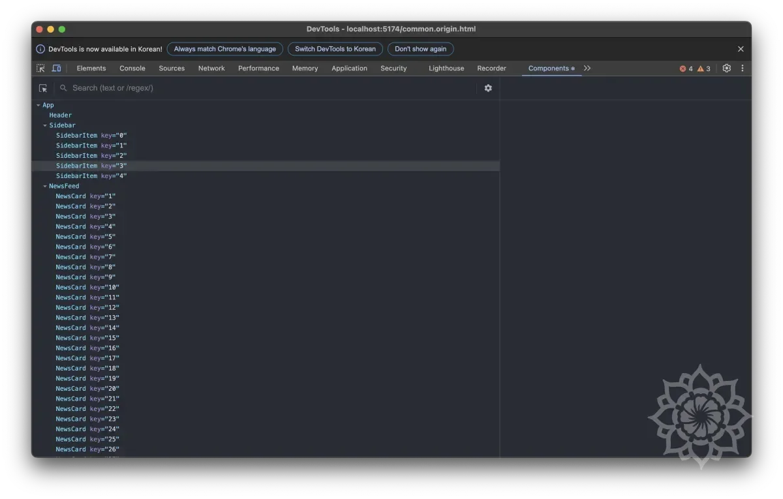The height and width of the screenshot is (499, 783).
Task: Collapse the Sidebar component node
Action: click(x=45, y=125)
